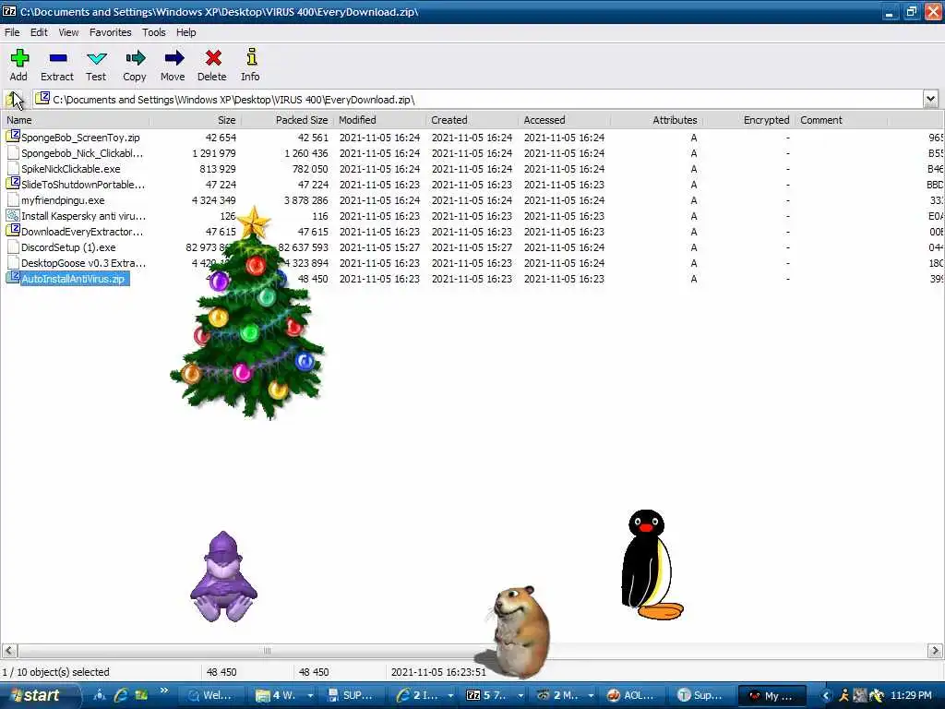945x709 pixels.
Task: Click the horizontal scrollbar thumb
Action: pos(267,651)
